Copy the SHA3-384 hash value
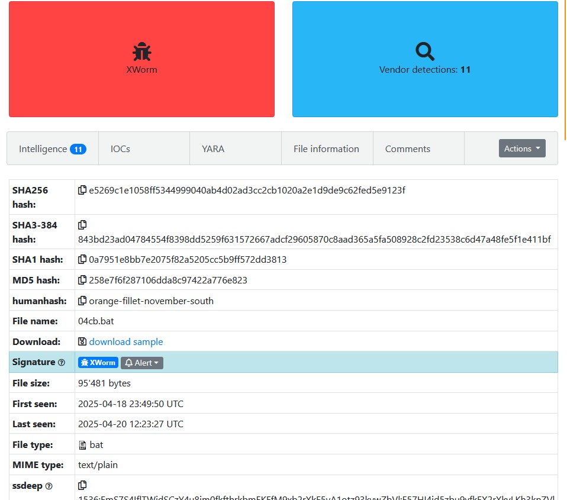This screenshot has width=567, height=500. click(x=82, y=225)
